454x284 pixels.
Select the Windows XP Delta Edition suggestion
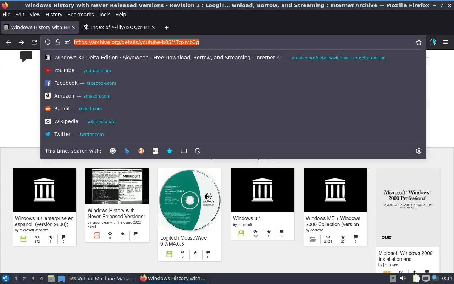(233, 58)
